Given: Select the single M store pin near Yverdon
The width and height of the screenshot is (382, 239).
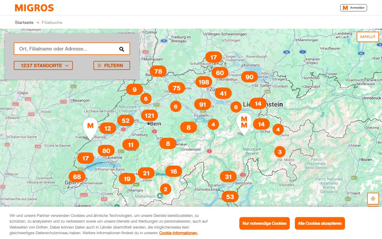Looking at the screenshot, I should (90, 128).
